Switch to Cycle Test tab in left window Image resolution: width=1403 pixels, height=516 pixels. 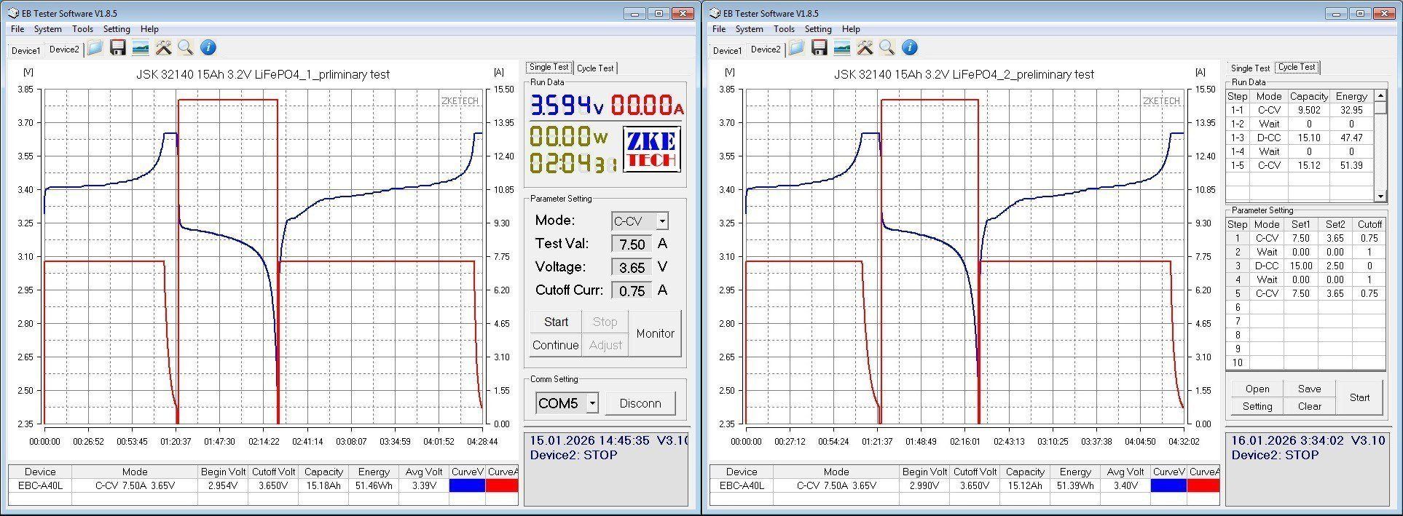click(595, 68)
